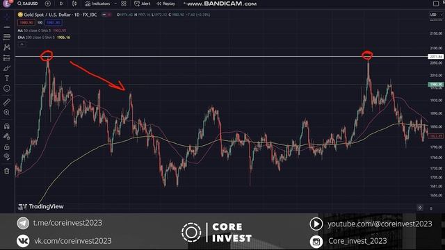445x250 pixels.
Task: Click the Gold Spot / U.S. Dollar title
Action: tap(60, 15)
